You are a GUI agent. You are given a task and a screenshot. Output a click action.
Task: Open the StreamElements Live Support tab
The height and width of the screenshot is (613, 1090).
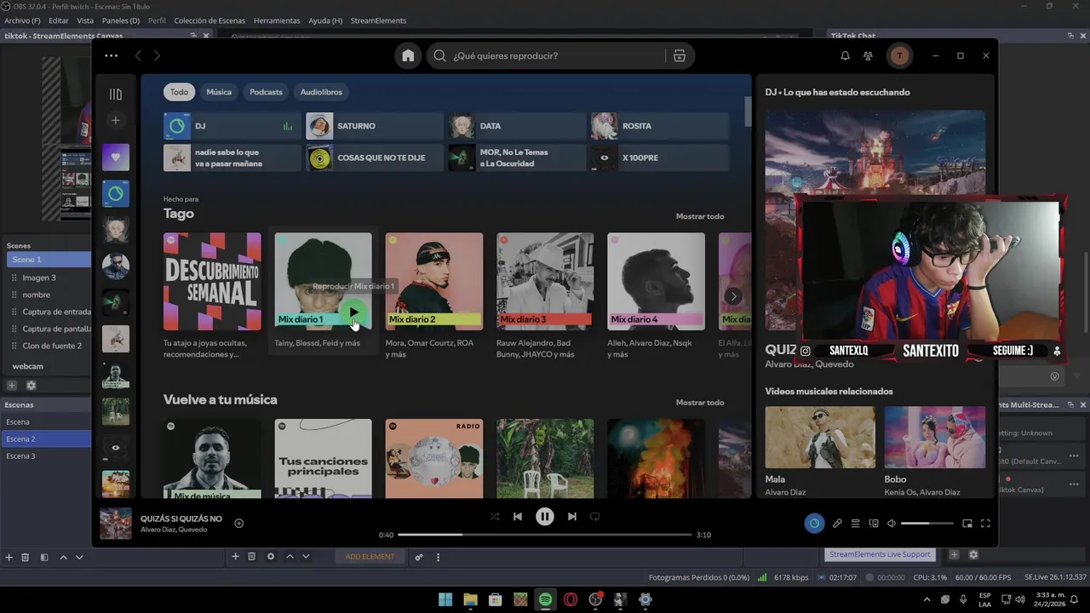point(880,554)
